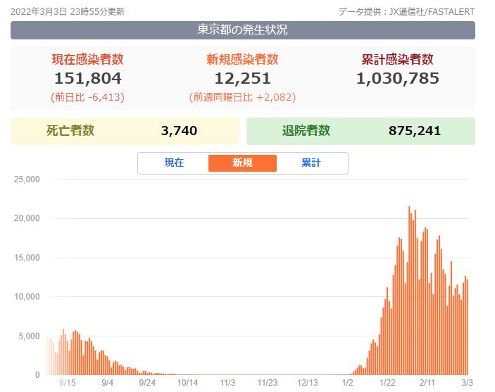Click the 9/24 x-axis date label
Image resolution: width=495 pixels, height=392 pixels.
coord(147,383)
